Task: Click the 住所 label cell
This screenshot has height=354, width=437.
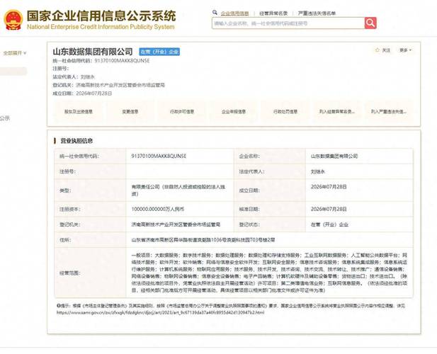Action: (90, 240)
